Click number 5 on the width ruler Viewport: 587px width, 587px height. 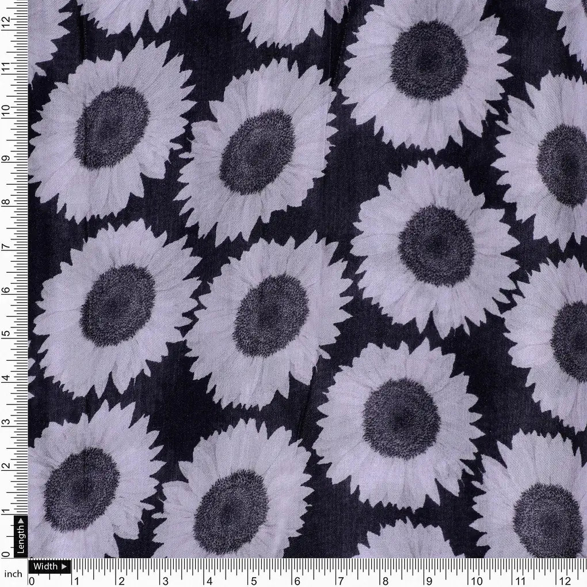(x=253, y=581)
